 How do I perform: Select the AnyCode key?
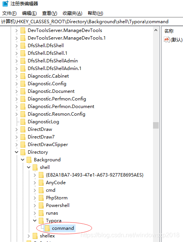(56, 183)
